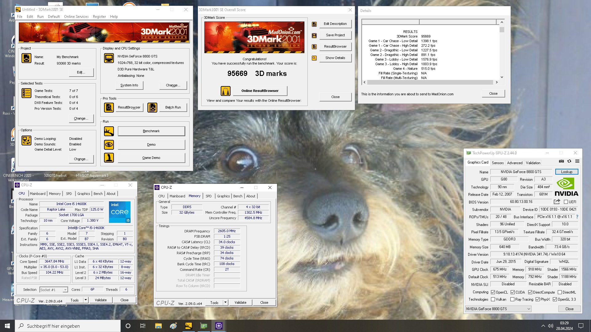Screen dimensions: 591x332
Task: Open the Mainboard tab in left CPU-Z
Action: (x=38, y=194)
